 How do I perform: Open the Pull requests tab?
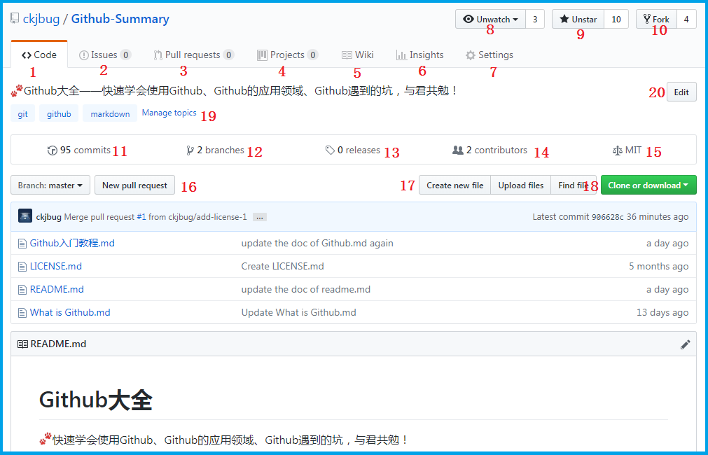coord(194,55)
